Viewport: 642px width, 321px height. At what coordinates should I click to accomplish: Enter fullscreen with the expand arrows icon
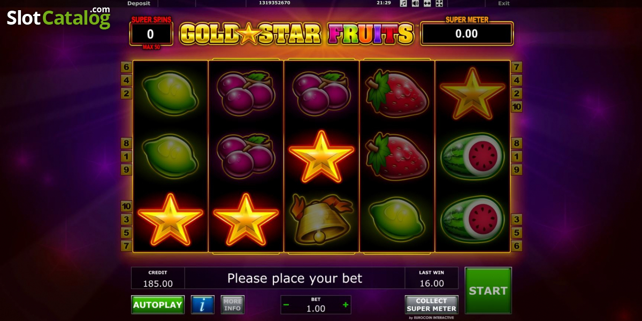pyautogui.click(x=439, y=3)
